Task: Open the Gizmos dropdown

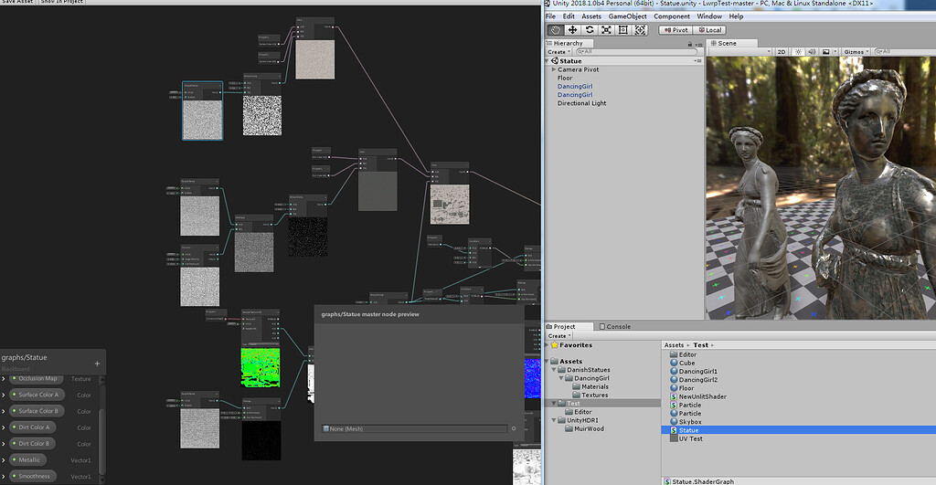Action: 856,52
